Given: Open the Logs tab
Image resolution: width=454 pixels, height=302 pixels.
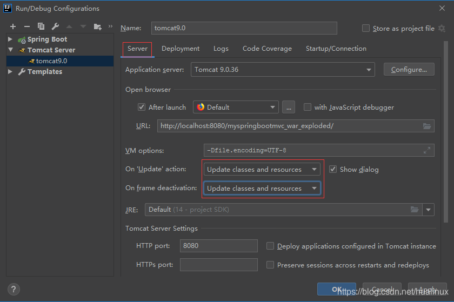Looking at the screenshot, I should (221, 49).
